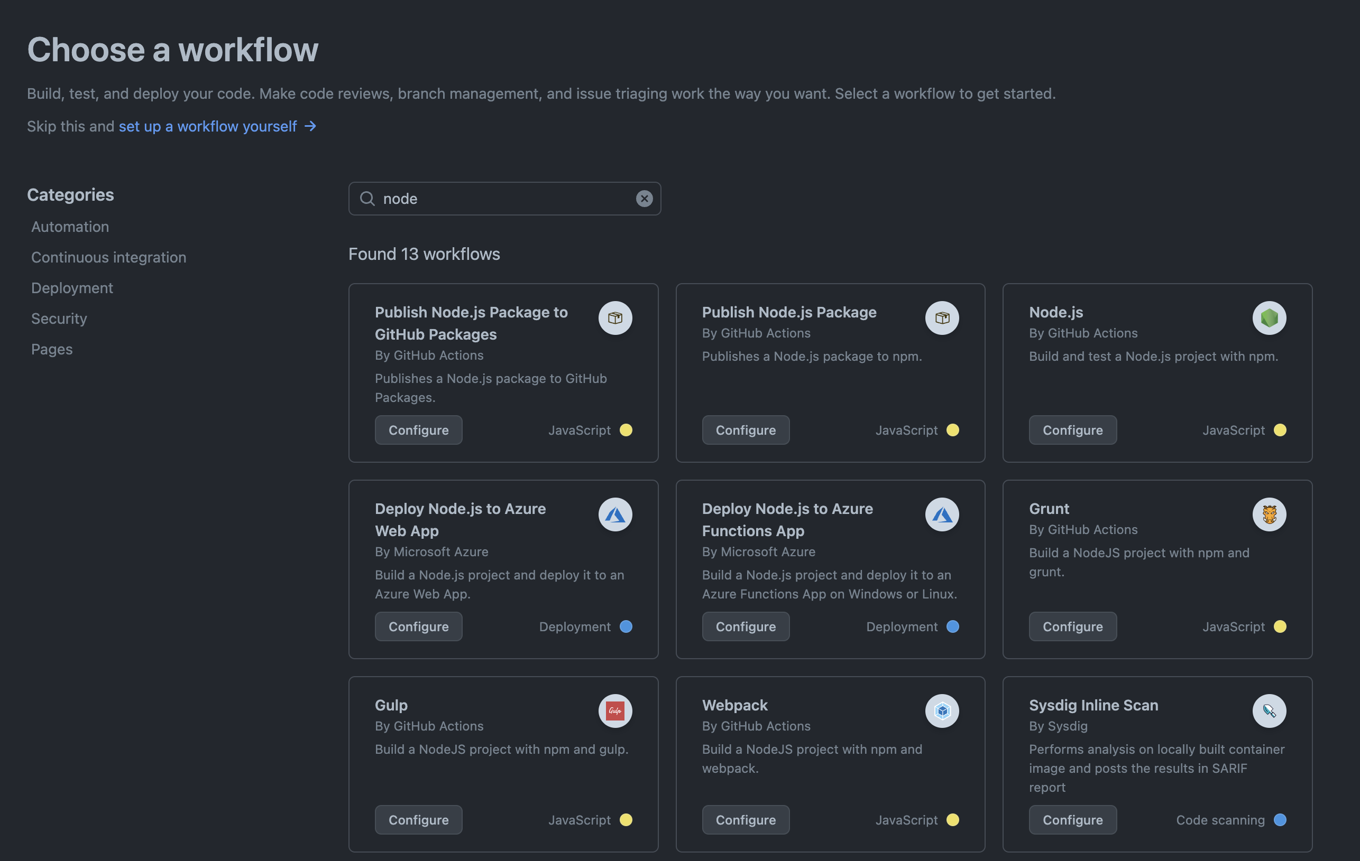This screenshot has height=861, width=1360.
Task: Click the red Gulp logo icon
Action: (x=615, y=711)
